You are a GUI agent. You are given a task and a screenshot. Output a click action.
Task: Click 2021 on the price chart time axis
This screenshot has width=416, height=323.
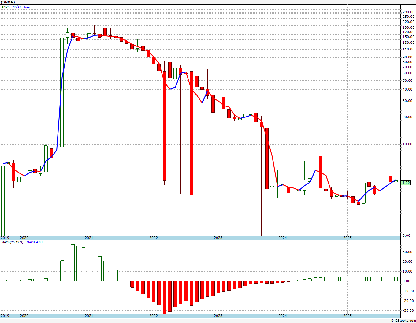pos(89,238)
